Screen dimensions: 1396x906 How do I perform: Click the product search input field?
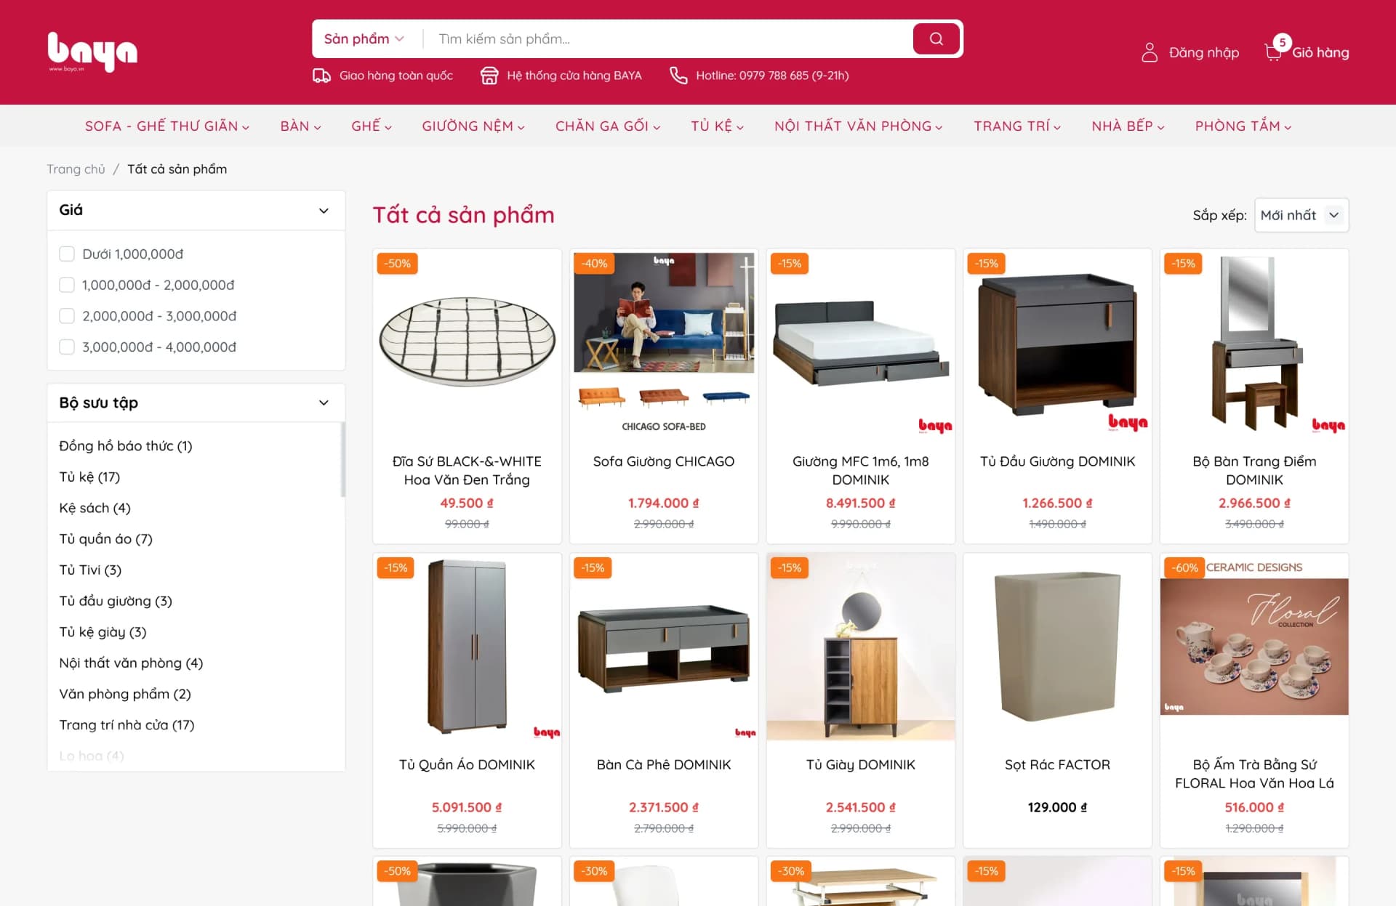(669, 39)
